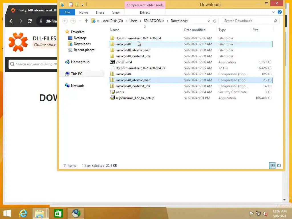Image resolution: width=292 pixels, height=219 pixels.
Task: Select the msvcp140_atomic_wait file folder icon
Action: [x=112, y=50]
